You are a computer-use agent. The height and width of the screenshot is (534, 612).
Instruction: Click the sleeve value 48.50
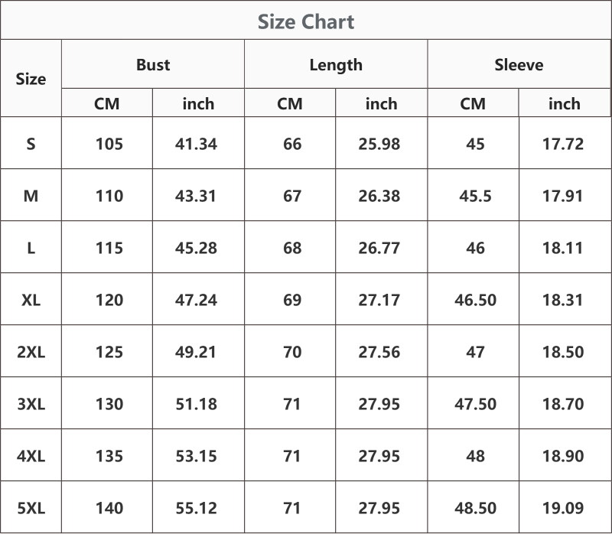point(475,508)
